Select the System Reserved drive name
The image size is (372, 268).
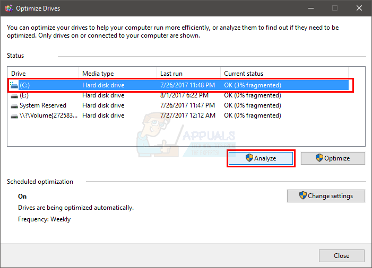pyautogui.click(x=43, y=105)
